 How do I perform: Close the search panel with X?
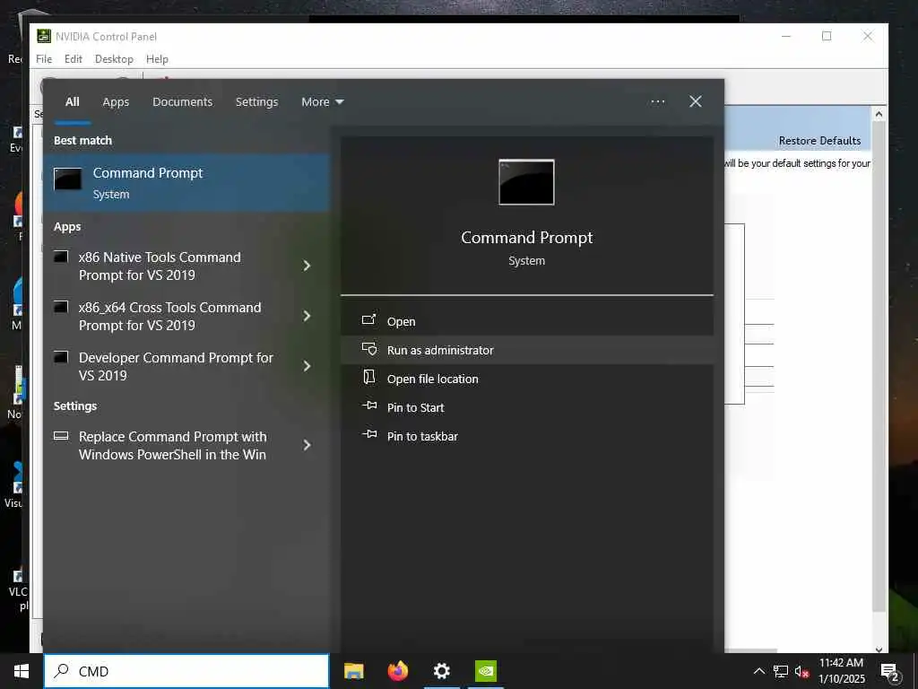[x=696, y=102]
